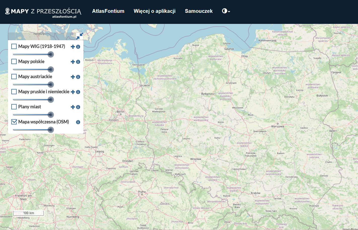The width and height of the screenshot is (358, 230).
Task: Click Dresden on the map
Action: [x=128, y=161]
